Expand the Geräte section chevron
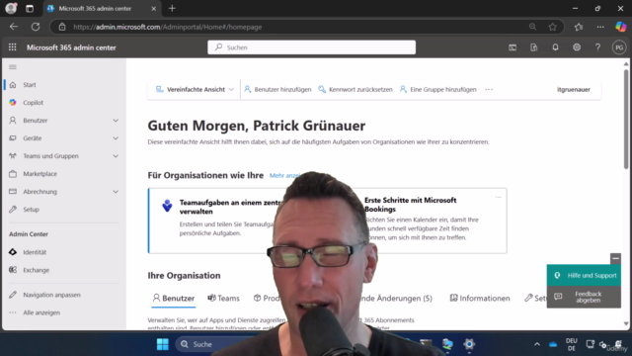The height and width of the screenshot is (356, 632). tap(116, 138)
